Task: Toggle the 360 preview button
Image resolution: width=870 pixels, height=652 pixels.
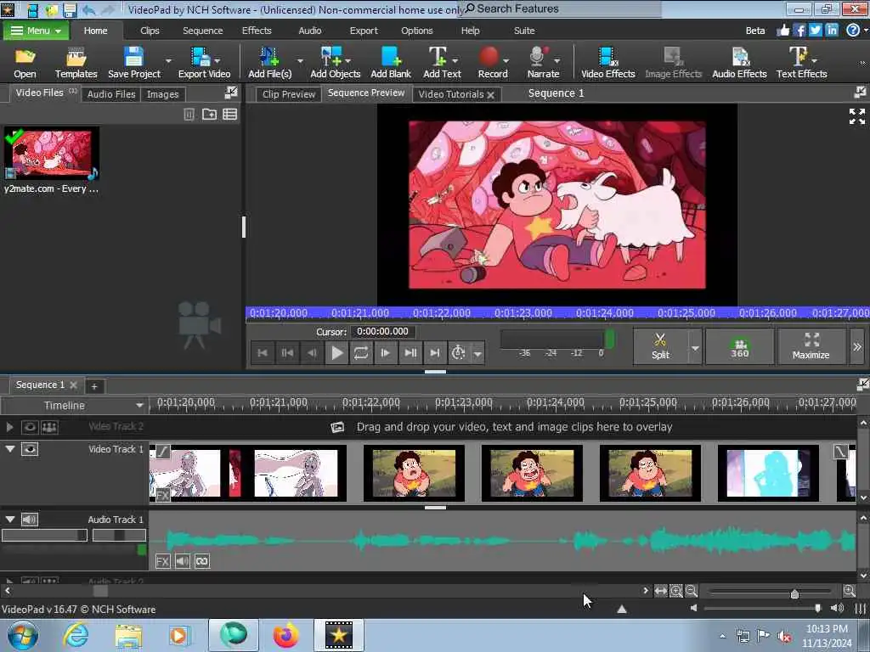Action: tap(739, 346)
